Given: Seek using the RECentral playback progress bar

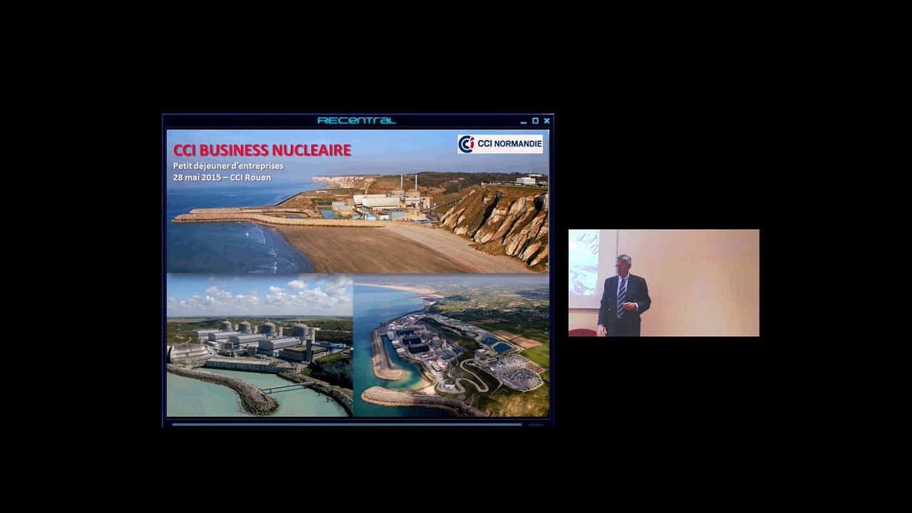Looking at the screenshot, I should point(346,424).
